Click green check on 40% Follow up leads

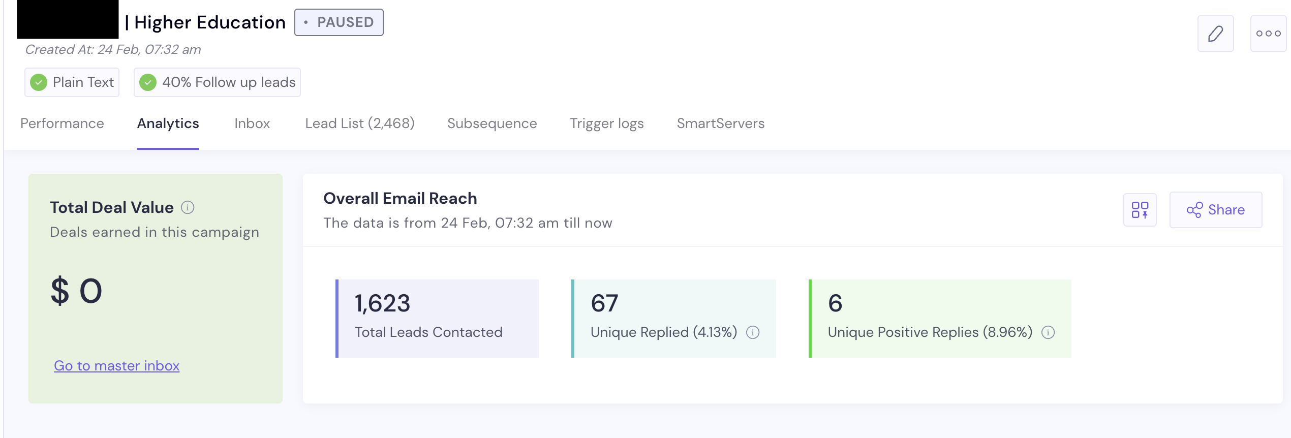[148, 82]
